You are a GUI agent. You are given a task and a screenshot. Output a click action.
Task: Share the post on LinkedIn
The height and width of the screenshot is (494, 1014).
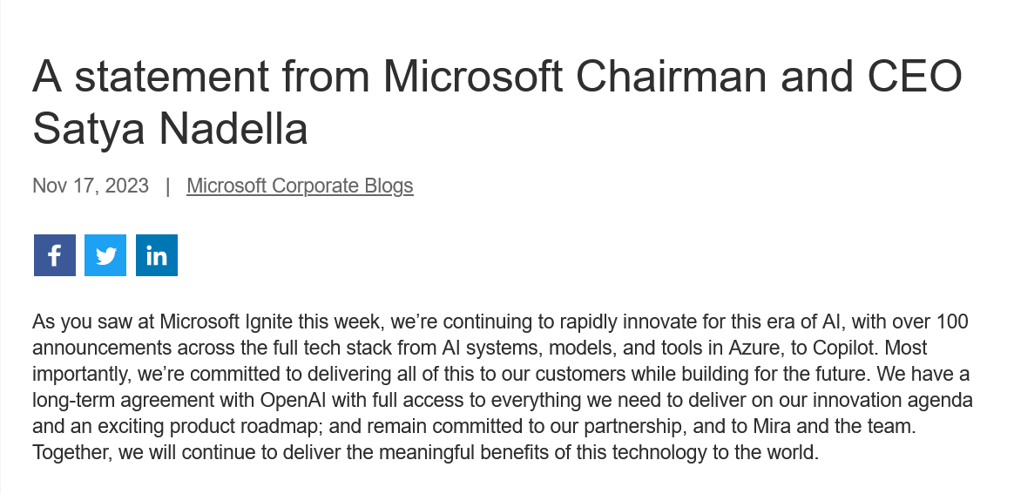coord(157,255)
